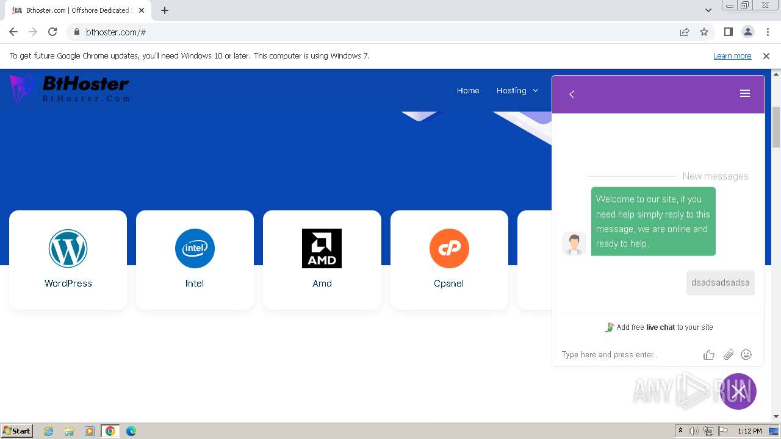781x439 pixels.
Task: Send a thumbs-up in chat
Action: (x=708, y=355)
